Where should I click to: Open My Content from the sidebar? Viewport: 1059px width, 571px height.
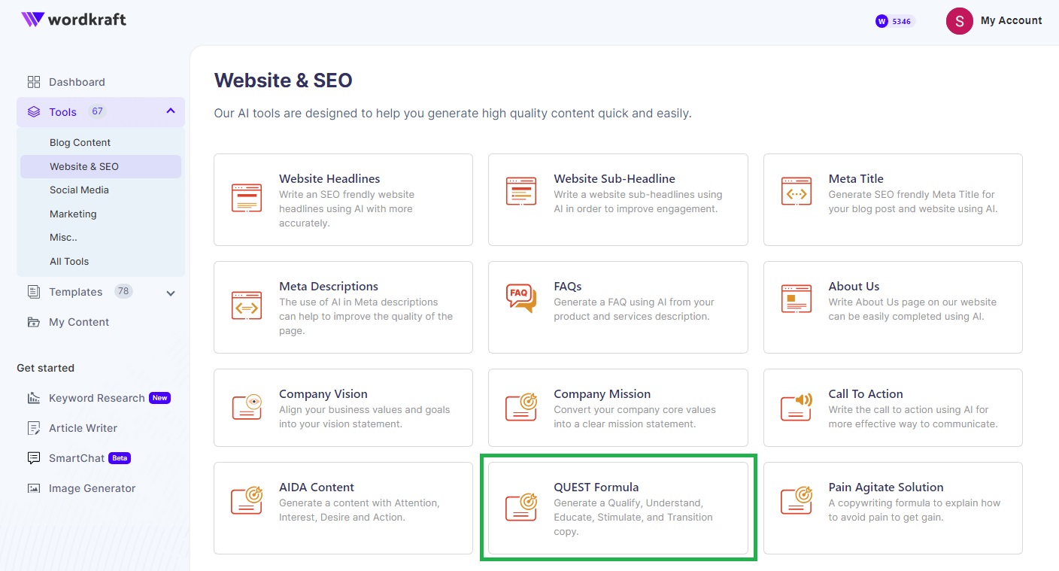pyautogui.click(x=78, y=322)
